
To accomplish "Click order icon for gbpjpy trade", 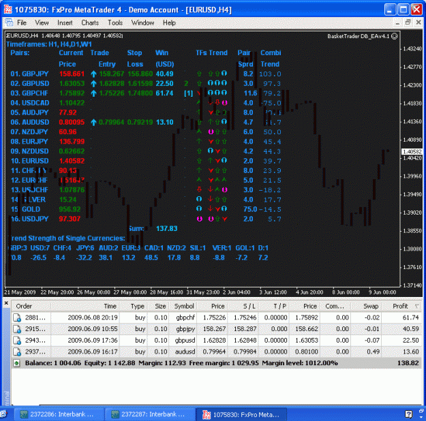I will [17, 329].
